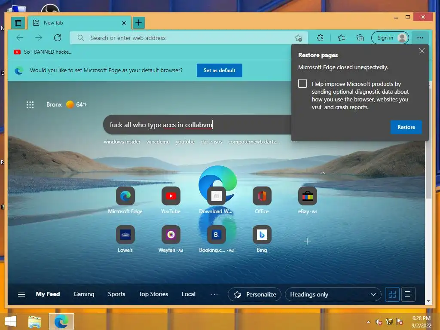Select 'wincdemu' search suggestion
The height and width of the screenshot is (330, 440).
coord(158,142)
